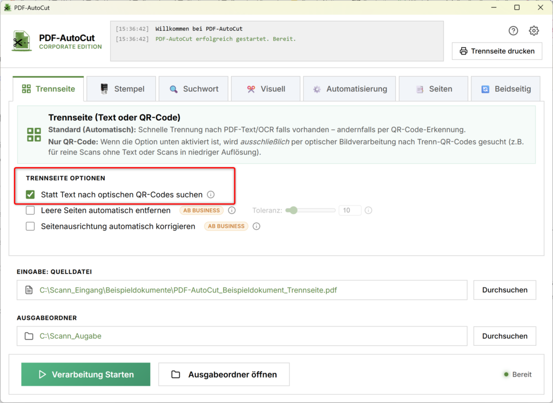Image resolution: width=553 pixels, height=403 pixels.
Task: Select the Trennseite tab
Action: [48, 89]
